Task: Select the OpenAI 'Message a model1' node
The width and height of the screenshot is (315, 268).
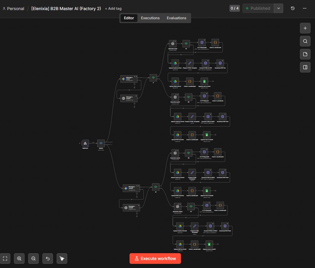Action: click(129, 98)
